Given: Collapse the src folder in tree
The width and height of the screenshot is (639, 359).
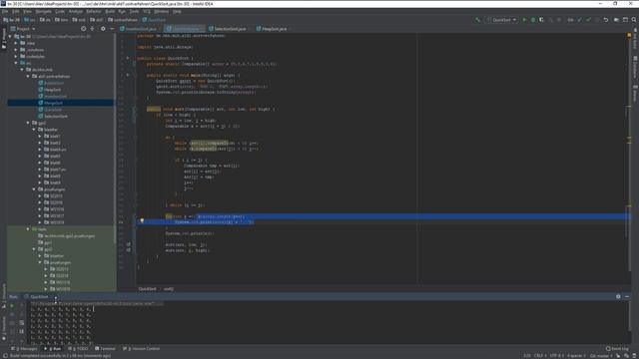Looking at the screenshot, I should tap(16, 63).
